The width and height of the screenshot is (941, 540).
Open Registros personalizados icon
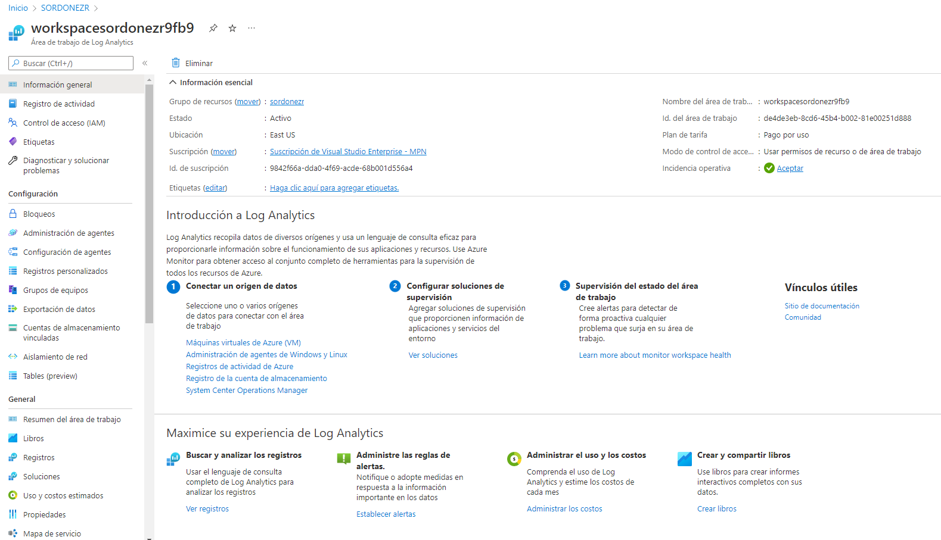[13, 271]
